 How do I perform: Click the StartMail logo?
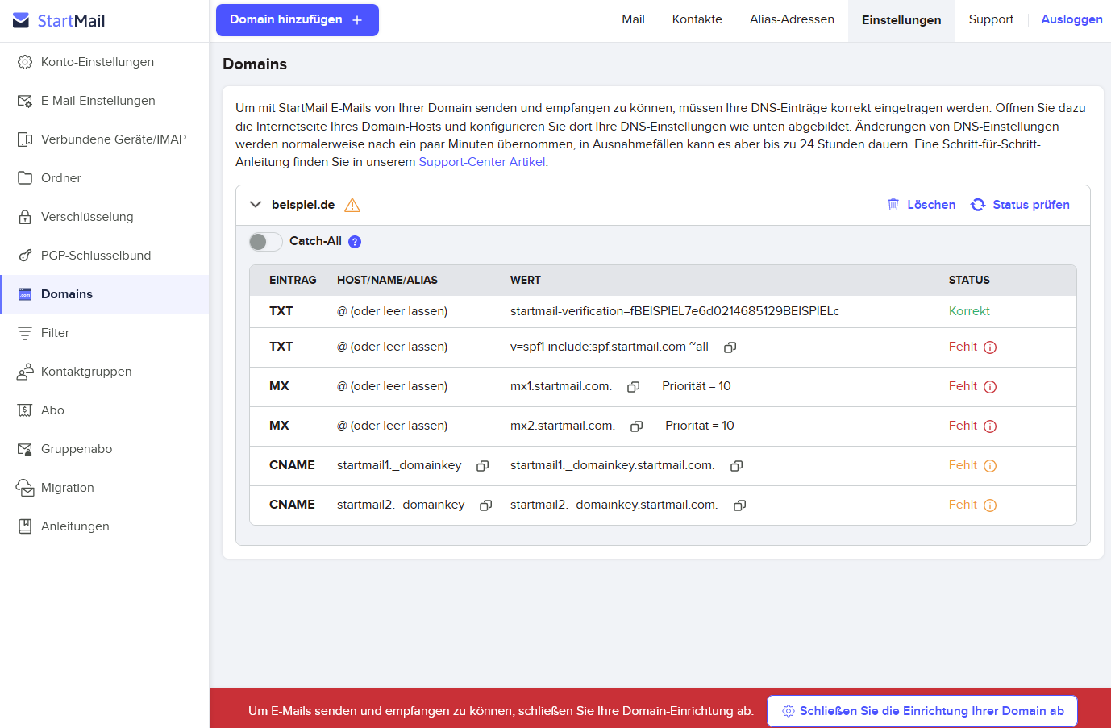click(60, 21)
